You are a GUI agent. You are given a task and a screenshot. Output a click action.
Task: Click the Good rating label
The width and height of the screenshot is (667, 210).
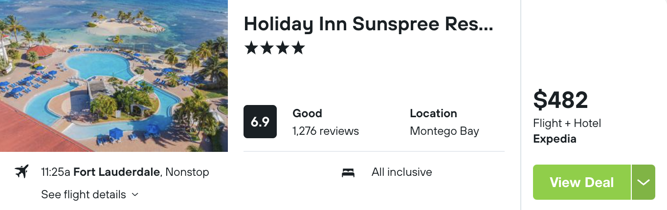tap(307, 113)
